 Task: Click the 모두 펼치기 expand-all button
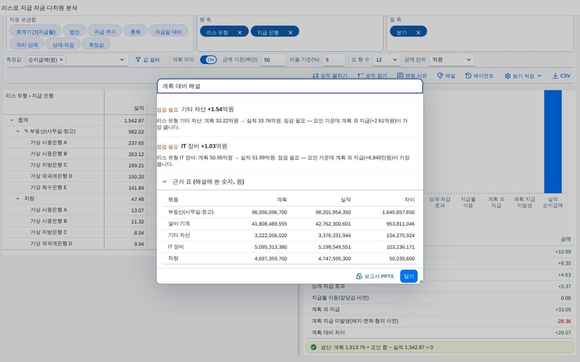(329, 76)
